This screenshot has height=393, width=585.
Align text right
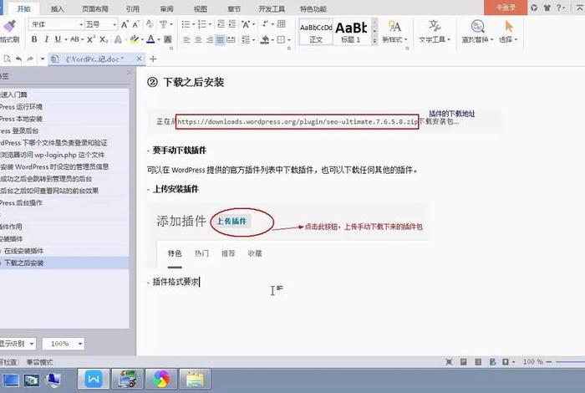tap(210, 39)
